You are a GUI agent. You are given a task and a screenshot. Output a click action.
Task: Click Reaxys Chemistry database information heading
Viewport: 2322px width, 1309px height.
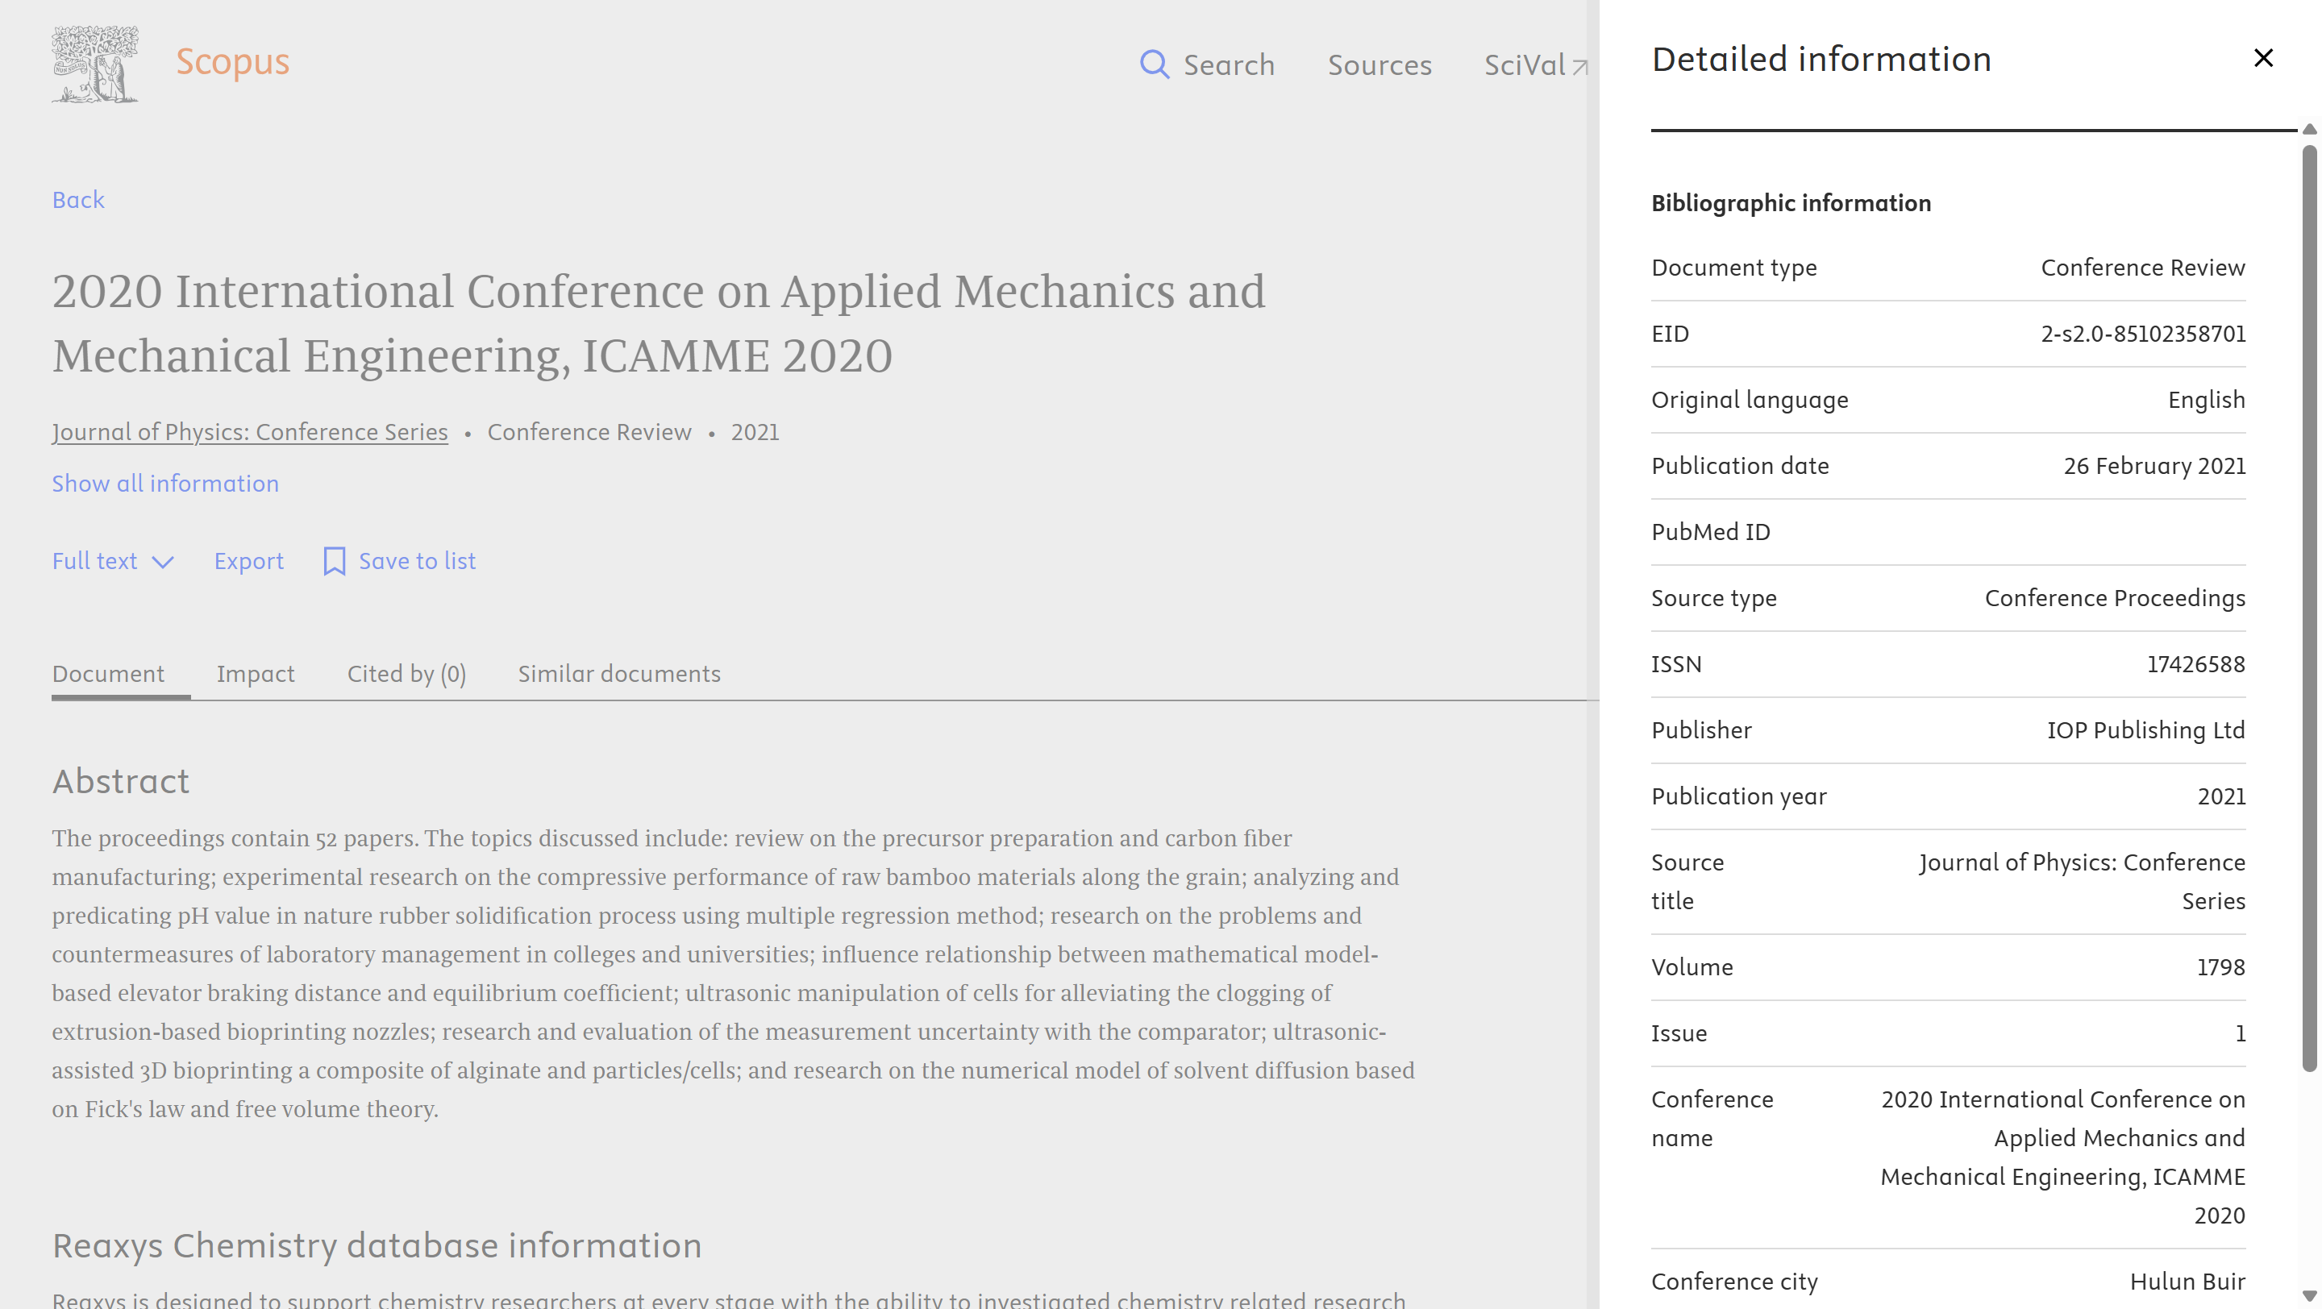click(x=377, y=1245)
